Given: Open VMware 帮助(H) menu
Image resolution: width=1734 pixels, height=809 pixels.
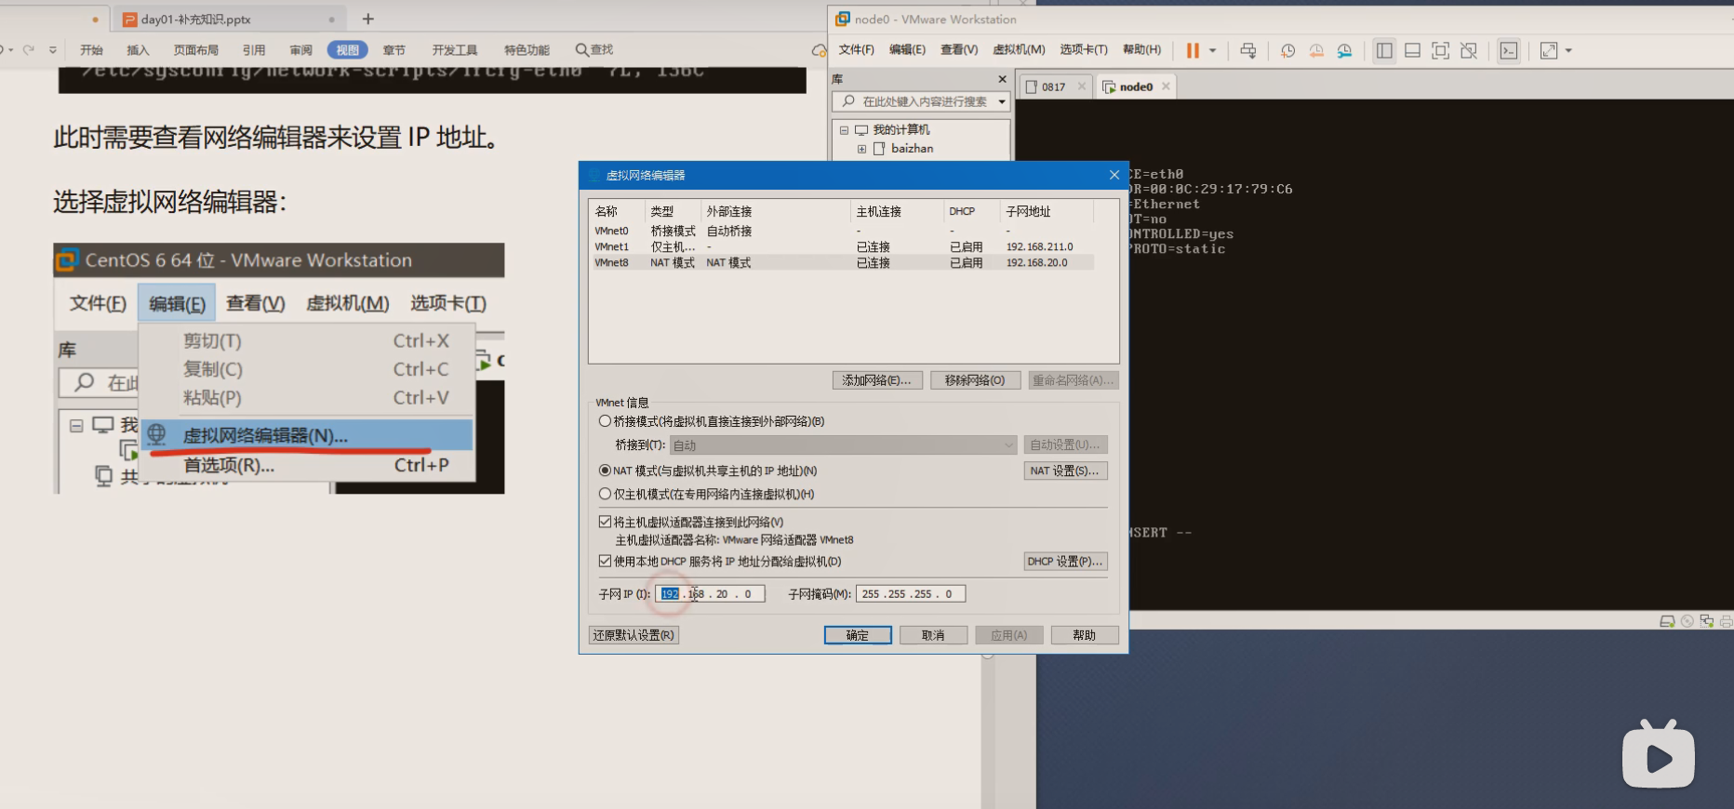Looking at the screenshot, I should click(1141, 50).
